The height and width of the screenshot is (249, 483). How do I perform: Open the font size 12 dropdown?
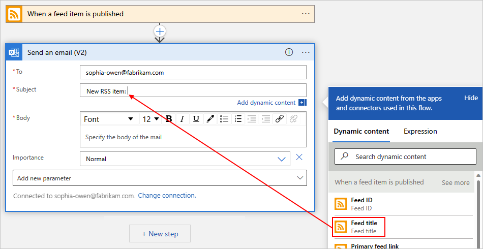pyautogui.click(x=150, y=119)
